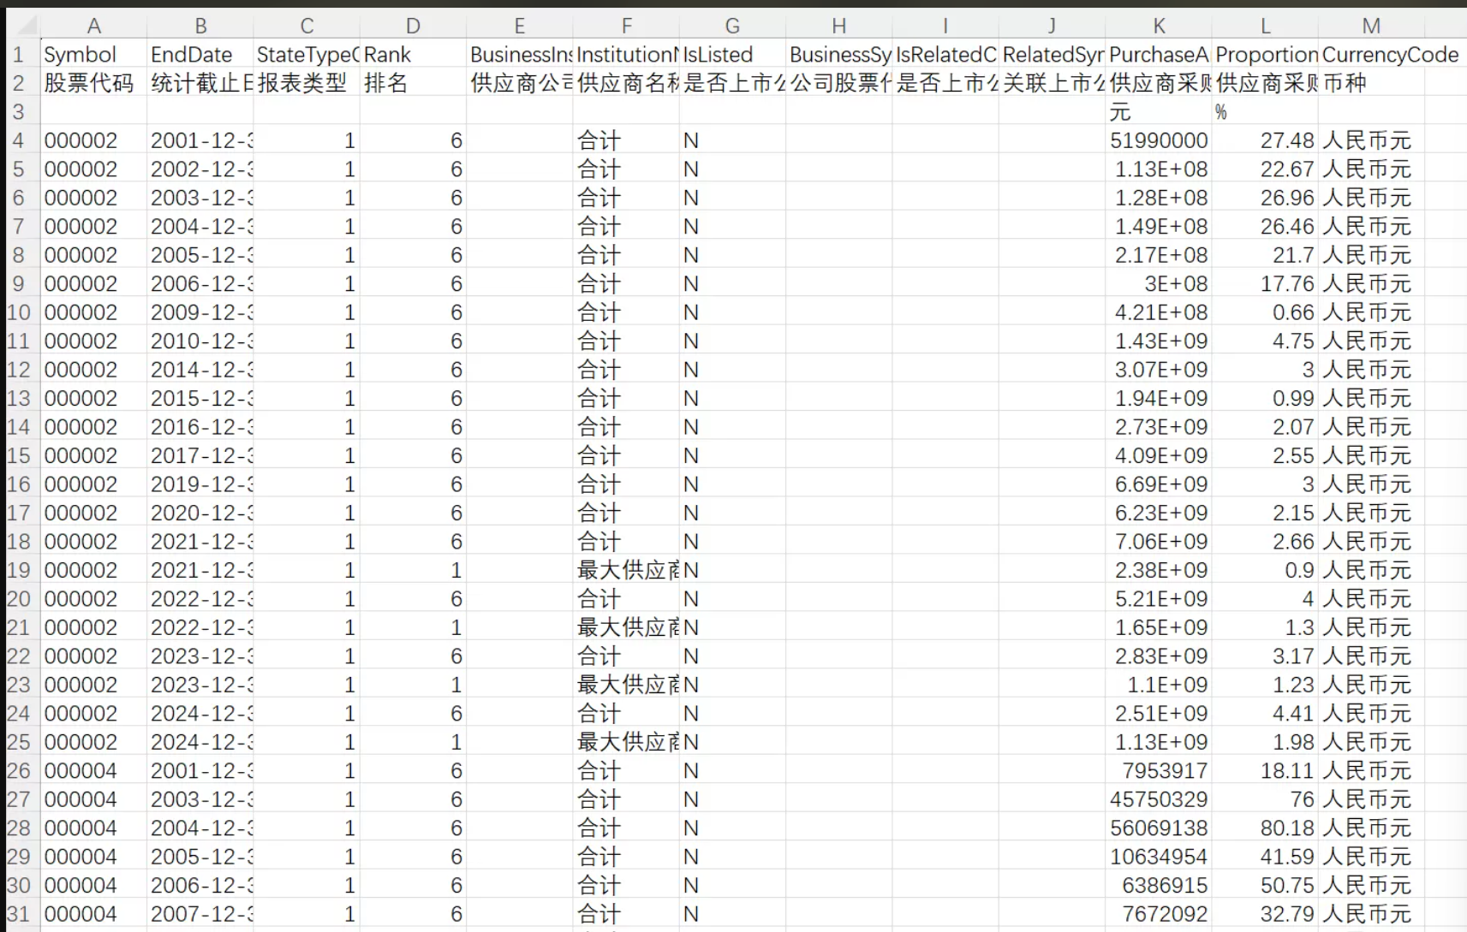Select purchase amount '45750329'

click(1158, 799)
